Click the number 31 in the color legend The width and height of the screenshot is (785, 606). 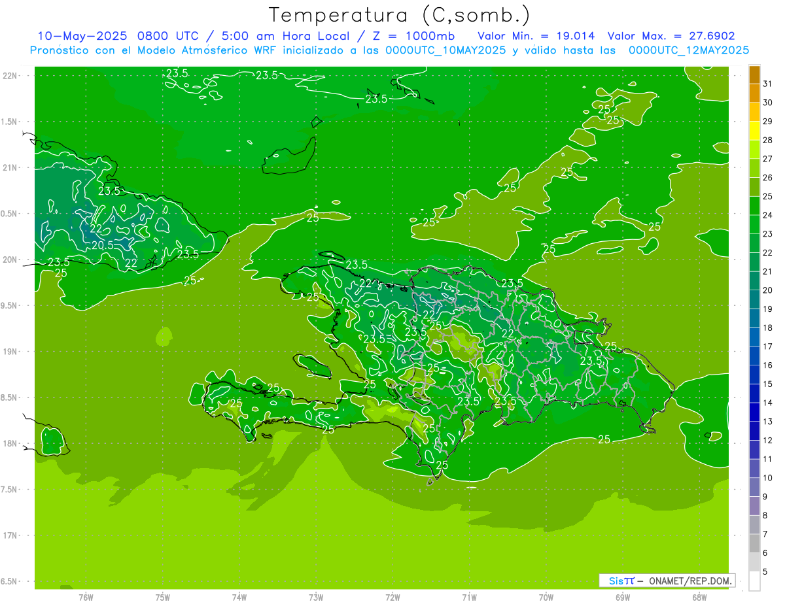[768, 84]
